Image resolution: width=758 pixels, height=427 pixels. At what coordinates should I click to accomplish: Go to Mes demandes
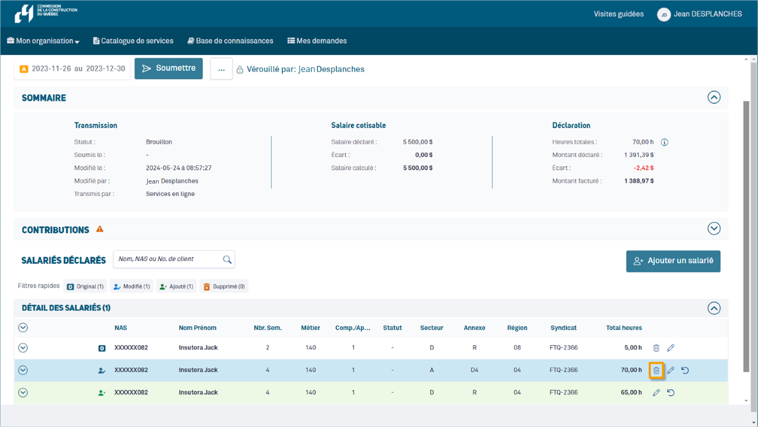[x=317, y=41]
